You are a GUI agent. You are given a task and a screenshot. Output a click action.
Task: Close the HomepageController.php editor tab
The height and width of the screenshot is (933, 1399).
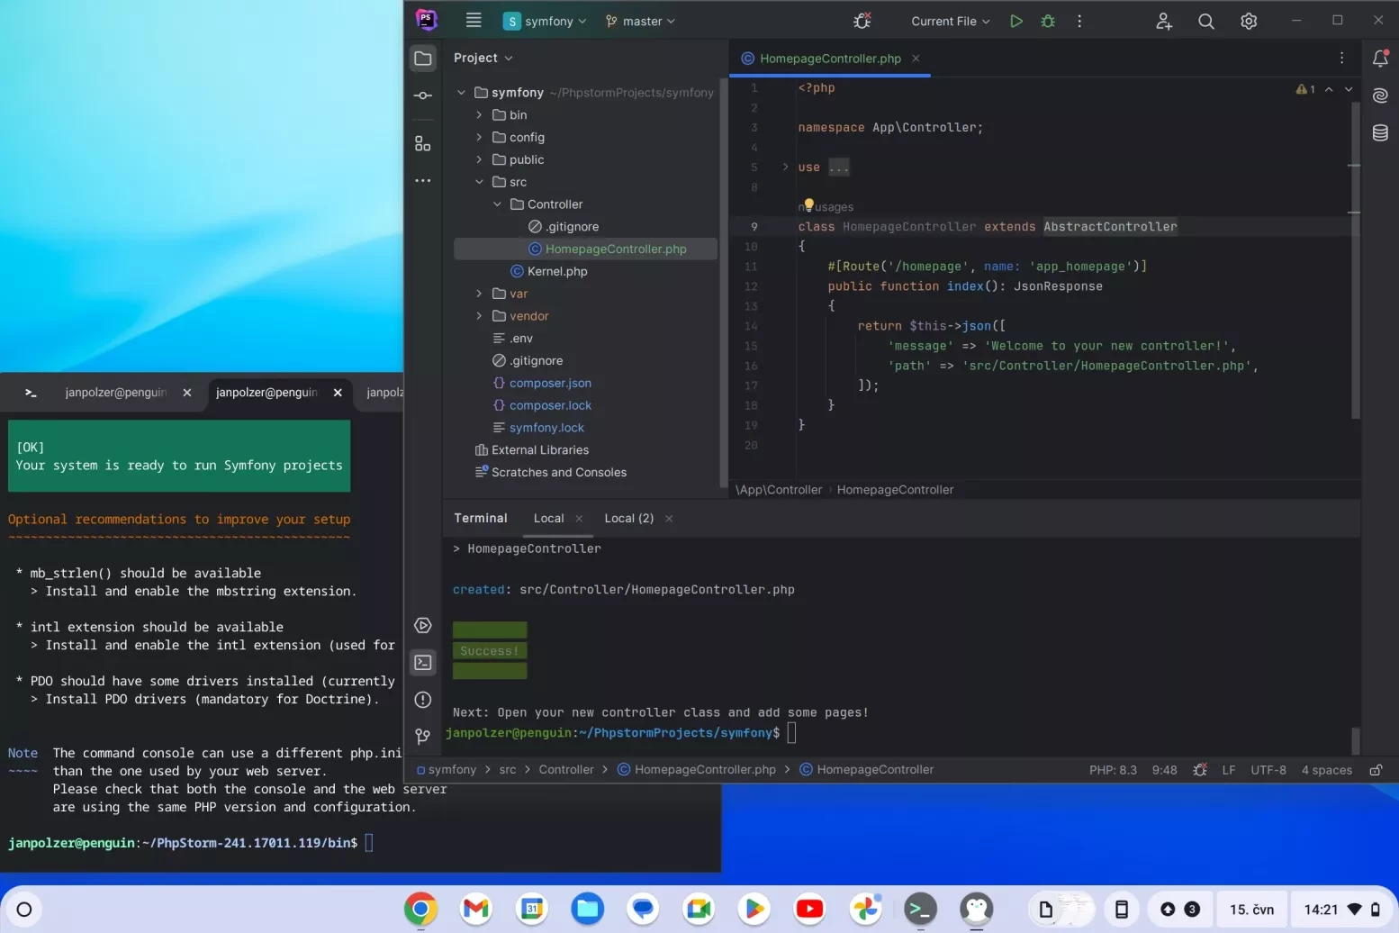coord(916,59)
